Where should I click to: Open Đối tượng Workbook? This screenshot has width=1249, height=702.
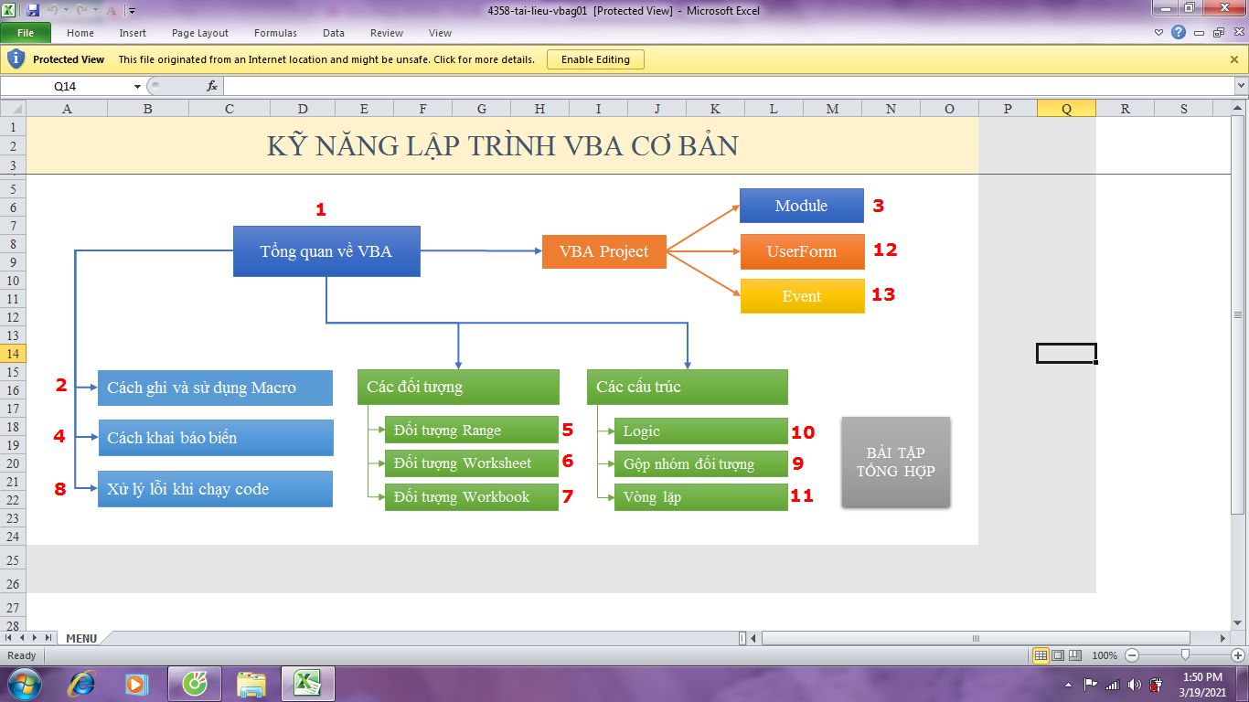(471, 497)
